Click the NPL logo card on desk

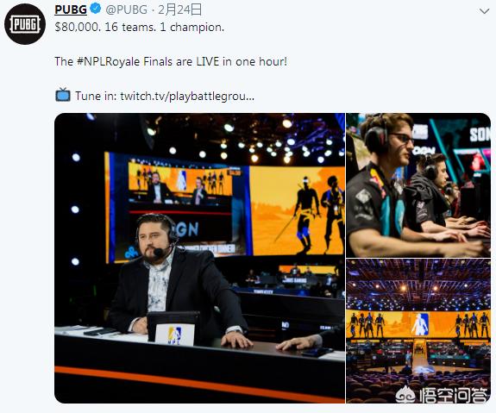pos(174,335)
